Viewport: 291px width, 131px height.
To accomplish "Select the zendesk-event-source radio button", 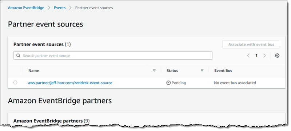I will coord(15,83).
